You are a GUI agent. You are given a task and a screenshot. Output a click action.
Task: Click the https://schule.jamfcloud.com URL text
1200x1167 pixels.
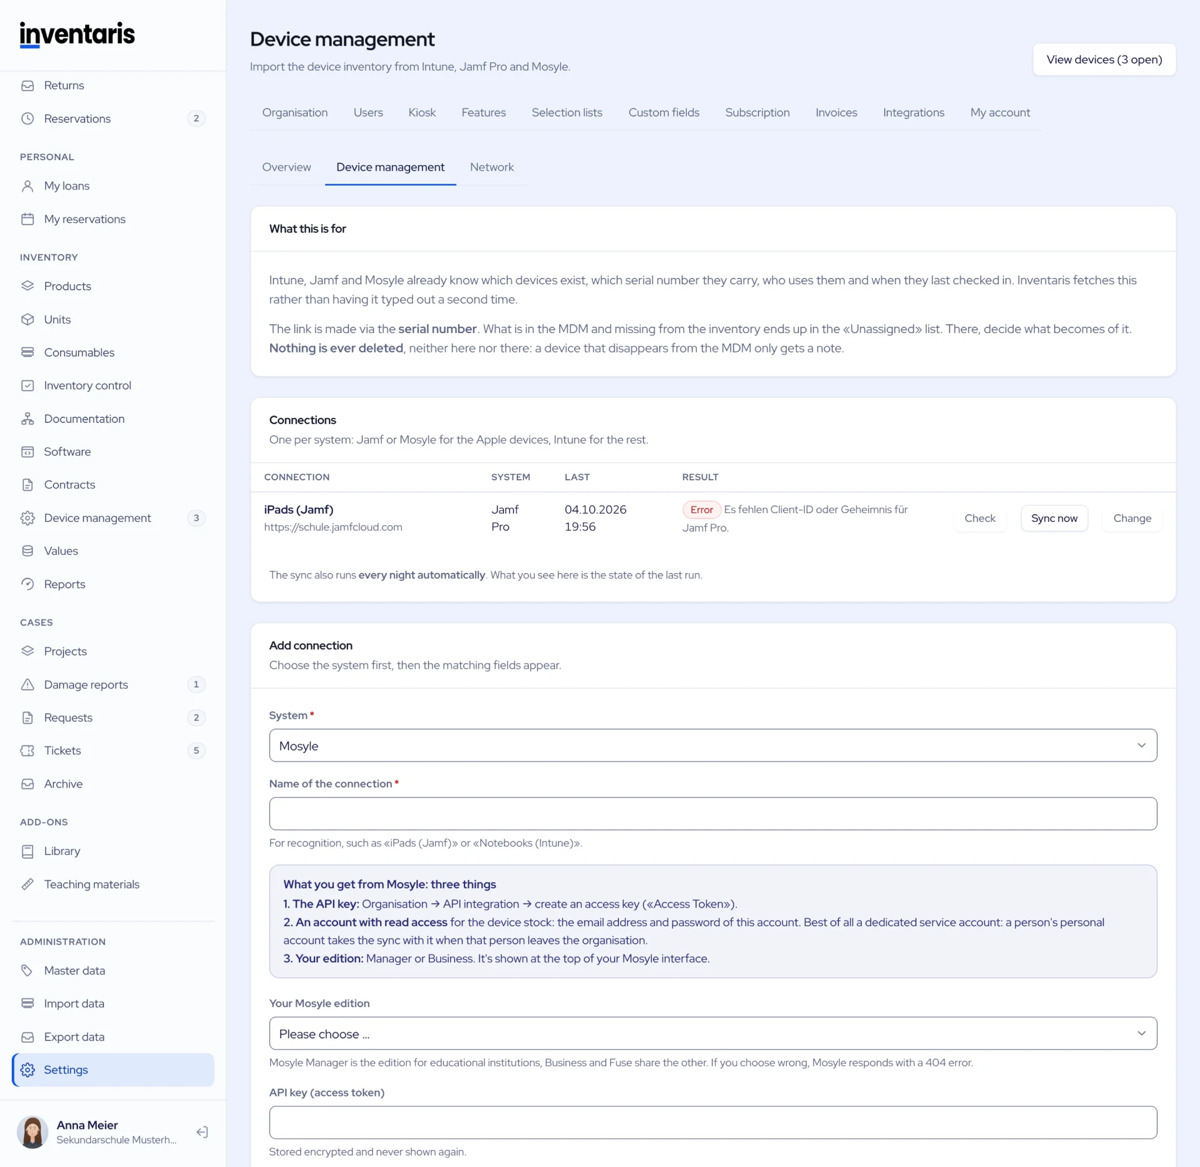333,527
